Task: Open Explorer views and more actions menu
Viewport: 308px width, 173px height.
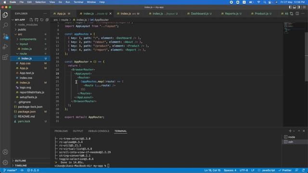Action: [x=45, y=13]
